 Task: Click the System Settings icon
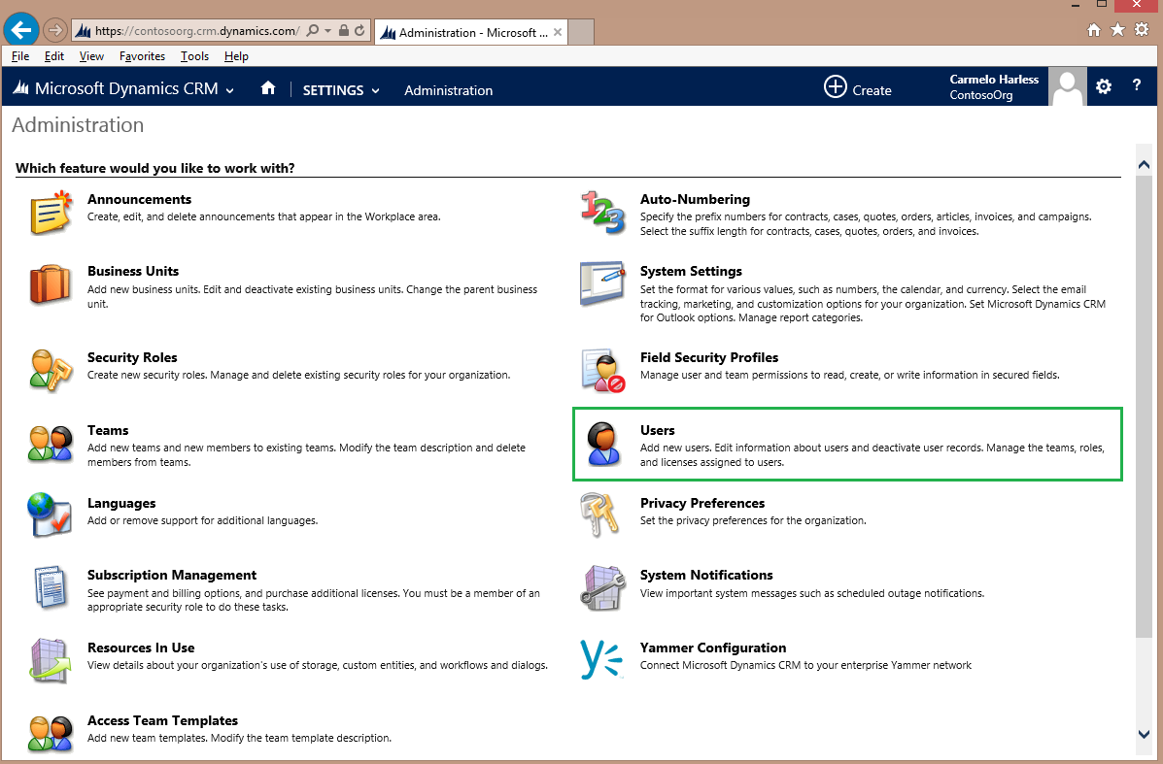pyautogui.click(x=602, y=284)
